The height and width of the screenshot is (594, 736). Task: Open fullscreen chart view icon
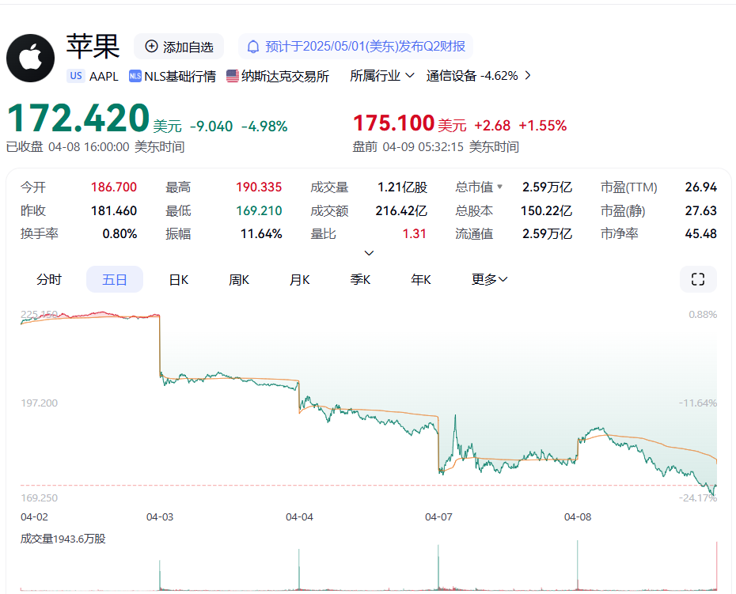click(698, 279)
